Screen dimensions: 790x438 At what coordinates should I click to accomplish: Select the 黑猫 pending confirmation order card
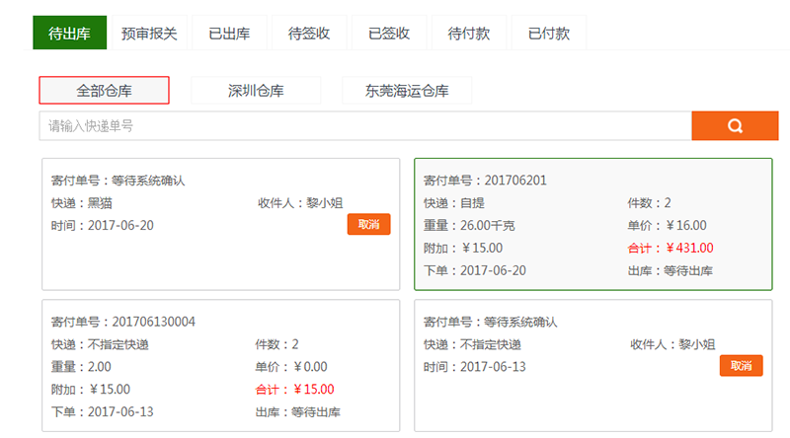(x=220, y=224)
